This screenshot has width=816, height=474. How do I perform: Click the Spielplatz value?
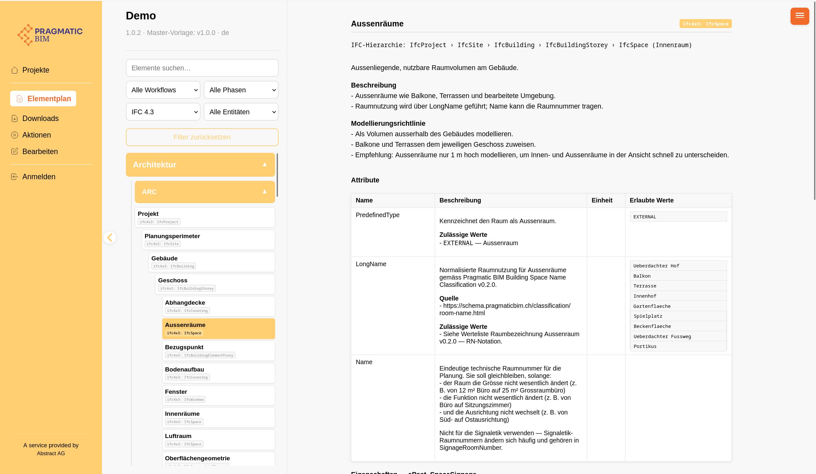pos(678,316)
